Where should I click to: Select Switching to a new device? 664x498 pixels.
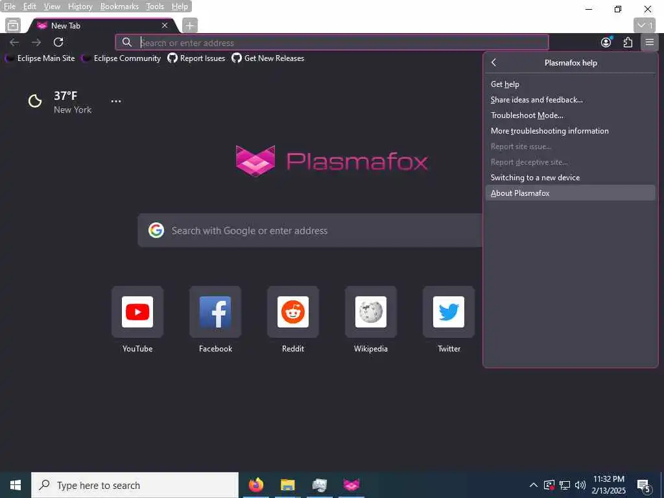(x=570, y=178)
